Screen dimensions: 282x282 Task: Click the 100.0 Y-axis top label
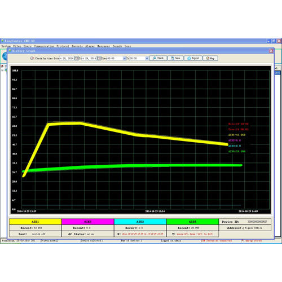15,70
